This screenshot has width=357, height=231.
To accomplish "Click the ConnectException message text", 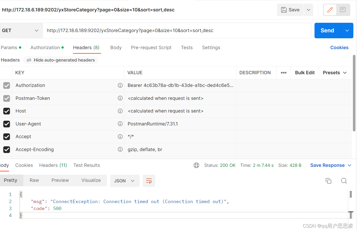I will click(139, 202).
